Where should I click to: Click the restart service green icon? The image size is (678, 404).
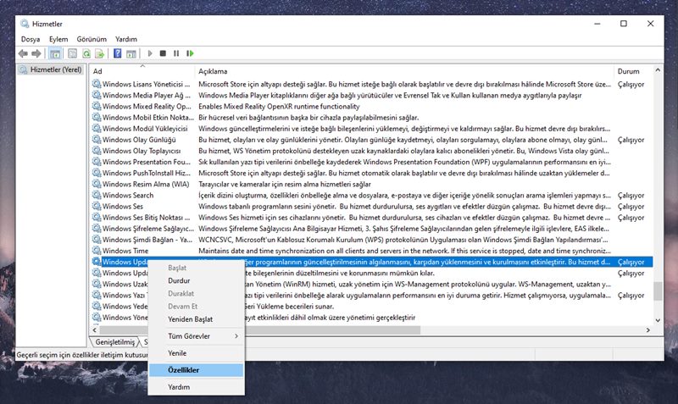point(190,53)
